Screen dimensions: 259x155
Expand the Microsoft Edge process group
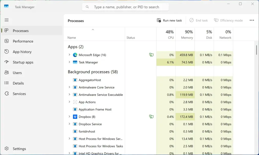coord(69,55)
